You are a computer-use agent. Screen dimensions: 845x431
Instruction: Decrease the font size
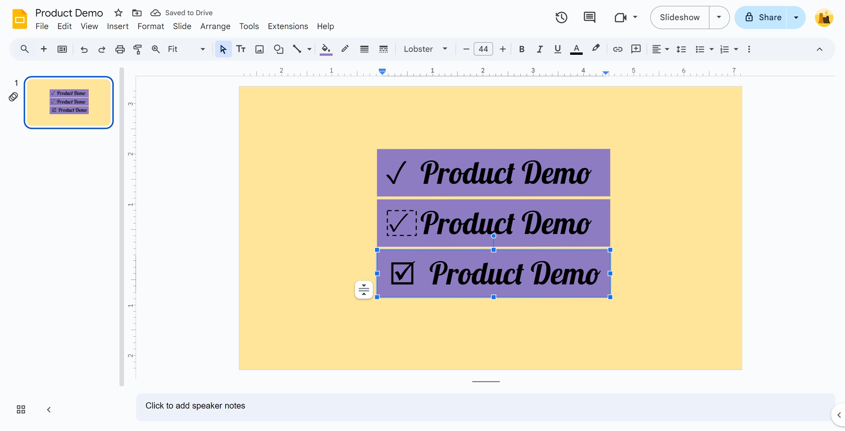pyautogui.click(x=466, y=49)
